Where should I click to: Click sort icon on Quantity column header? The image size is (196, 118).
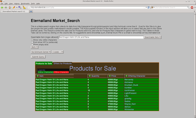(90, 76)
